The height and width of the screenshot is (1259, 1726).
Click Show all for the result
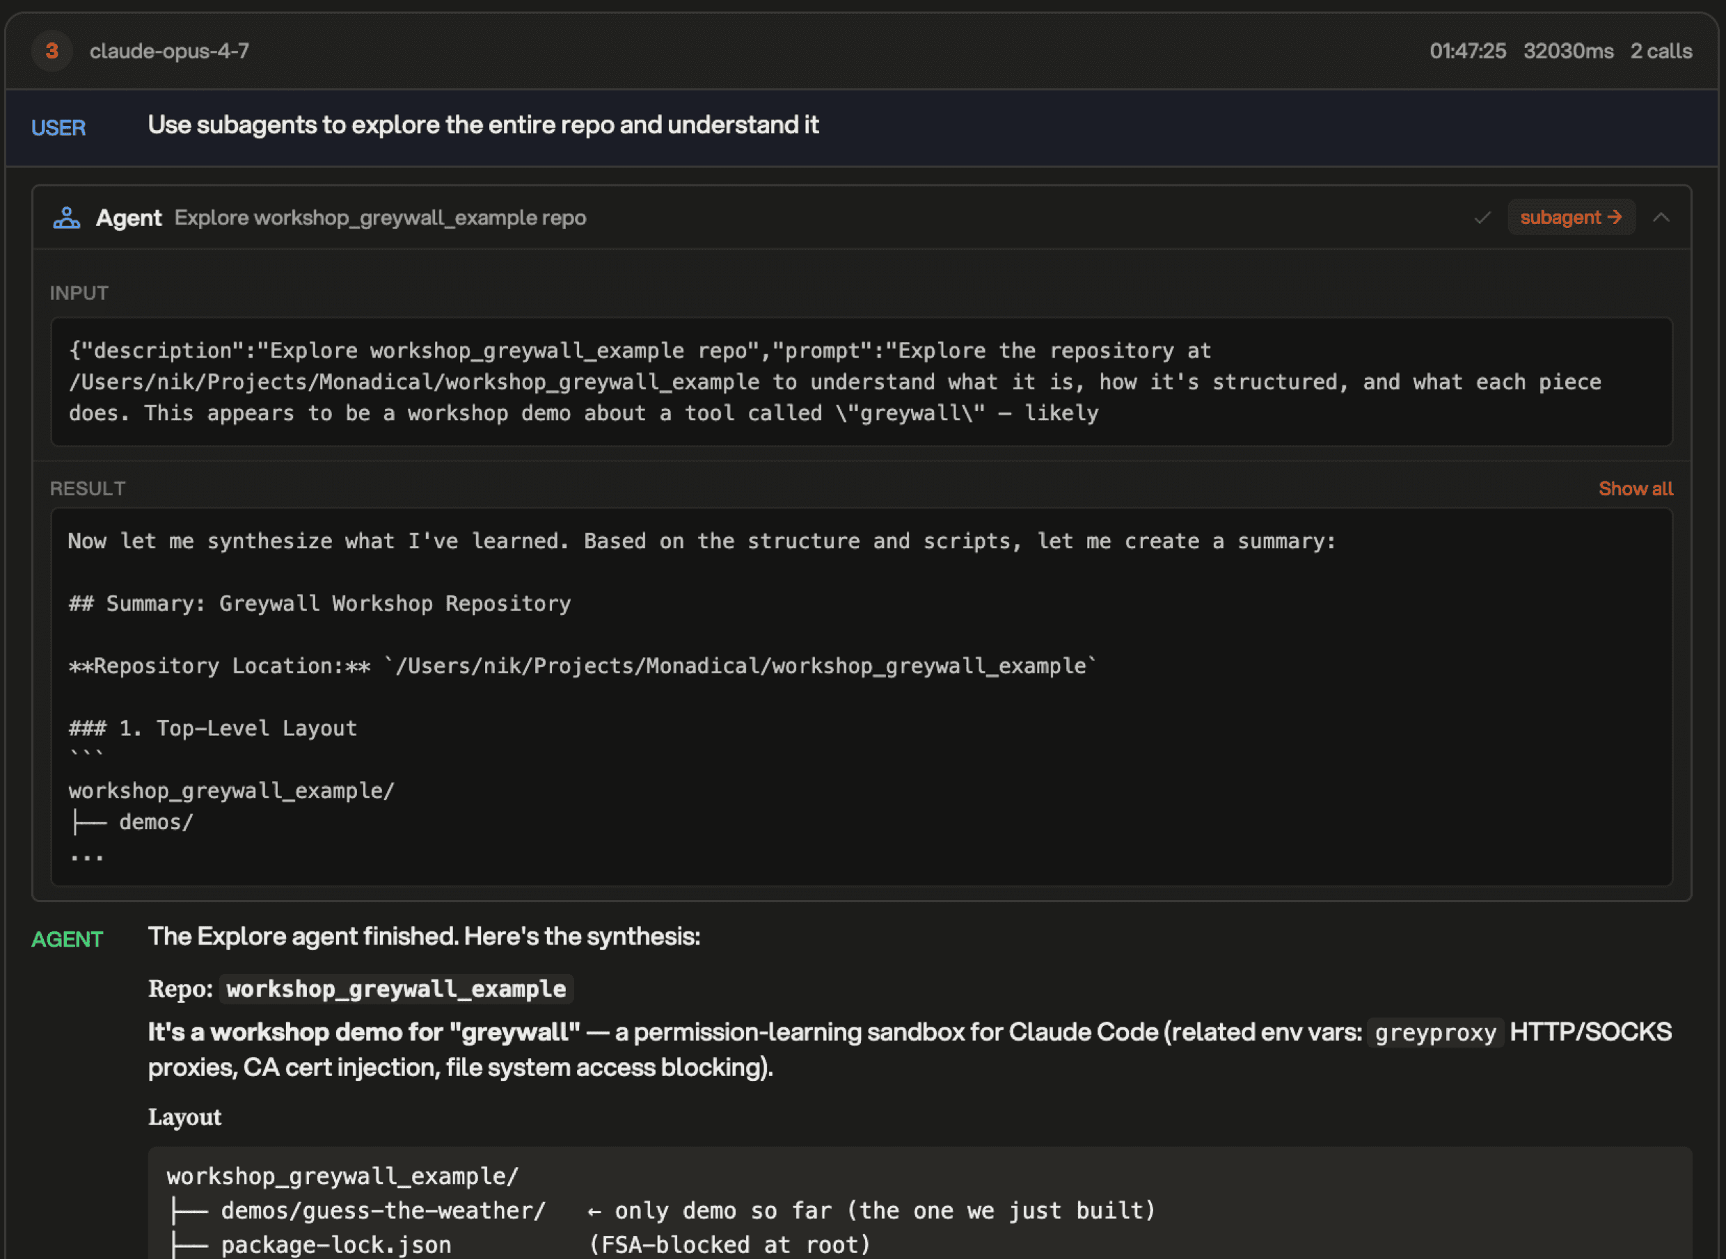1636,488
